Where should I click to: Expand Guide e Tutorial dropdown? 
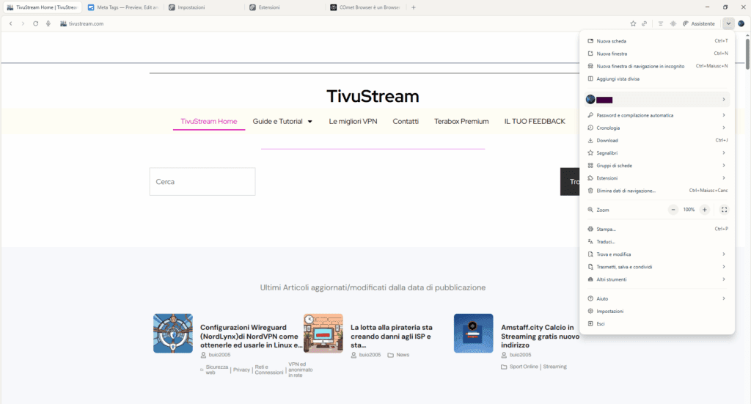coord(282,121)
